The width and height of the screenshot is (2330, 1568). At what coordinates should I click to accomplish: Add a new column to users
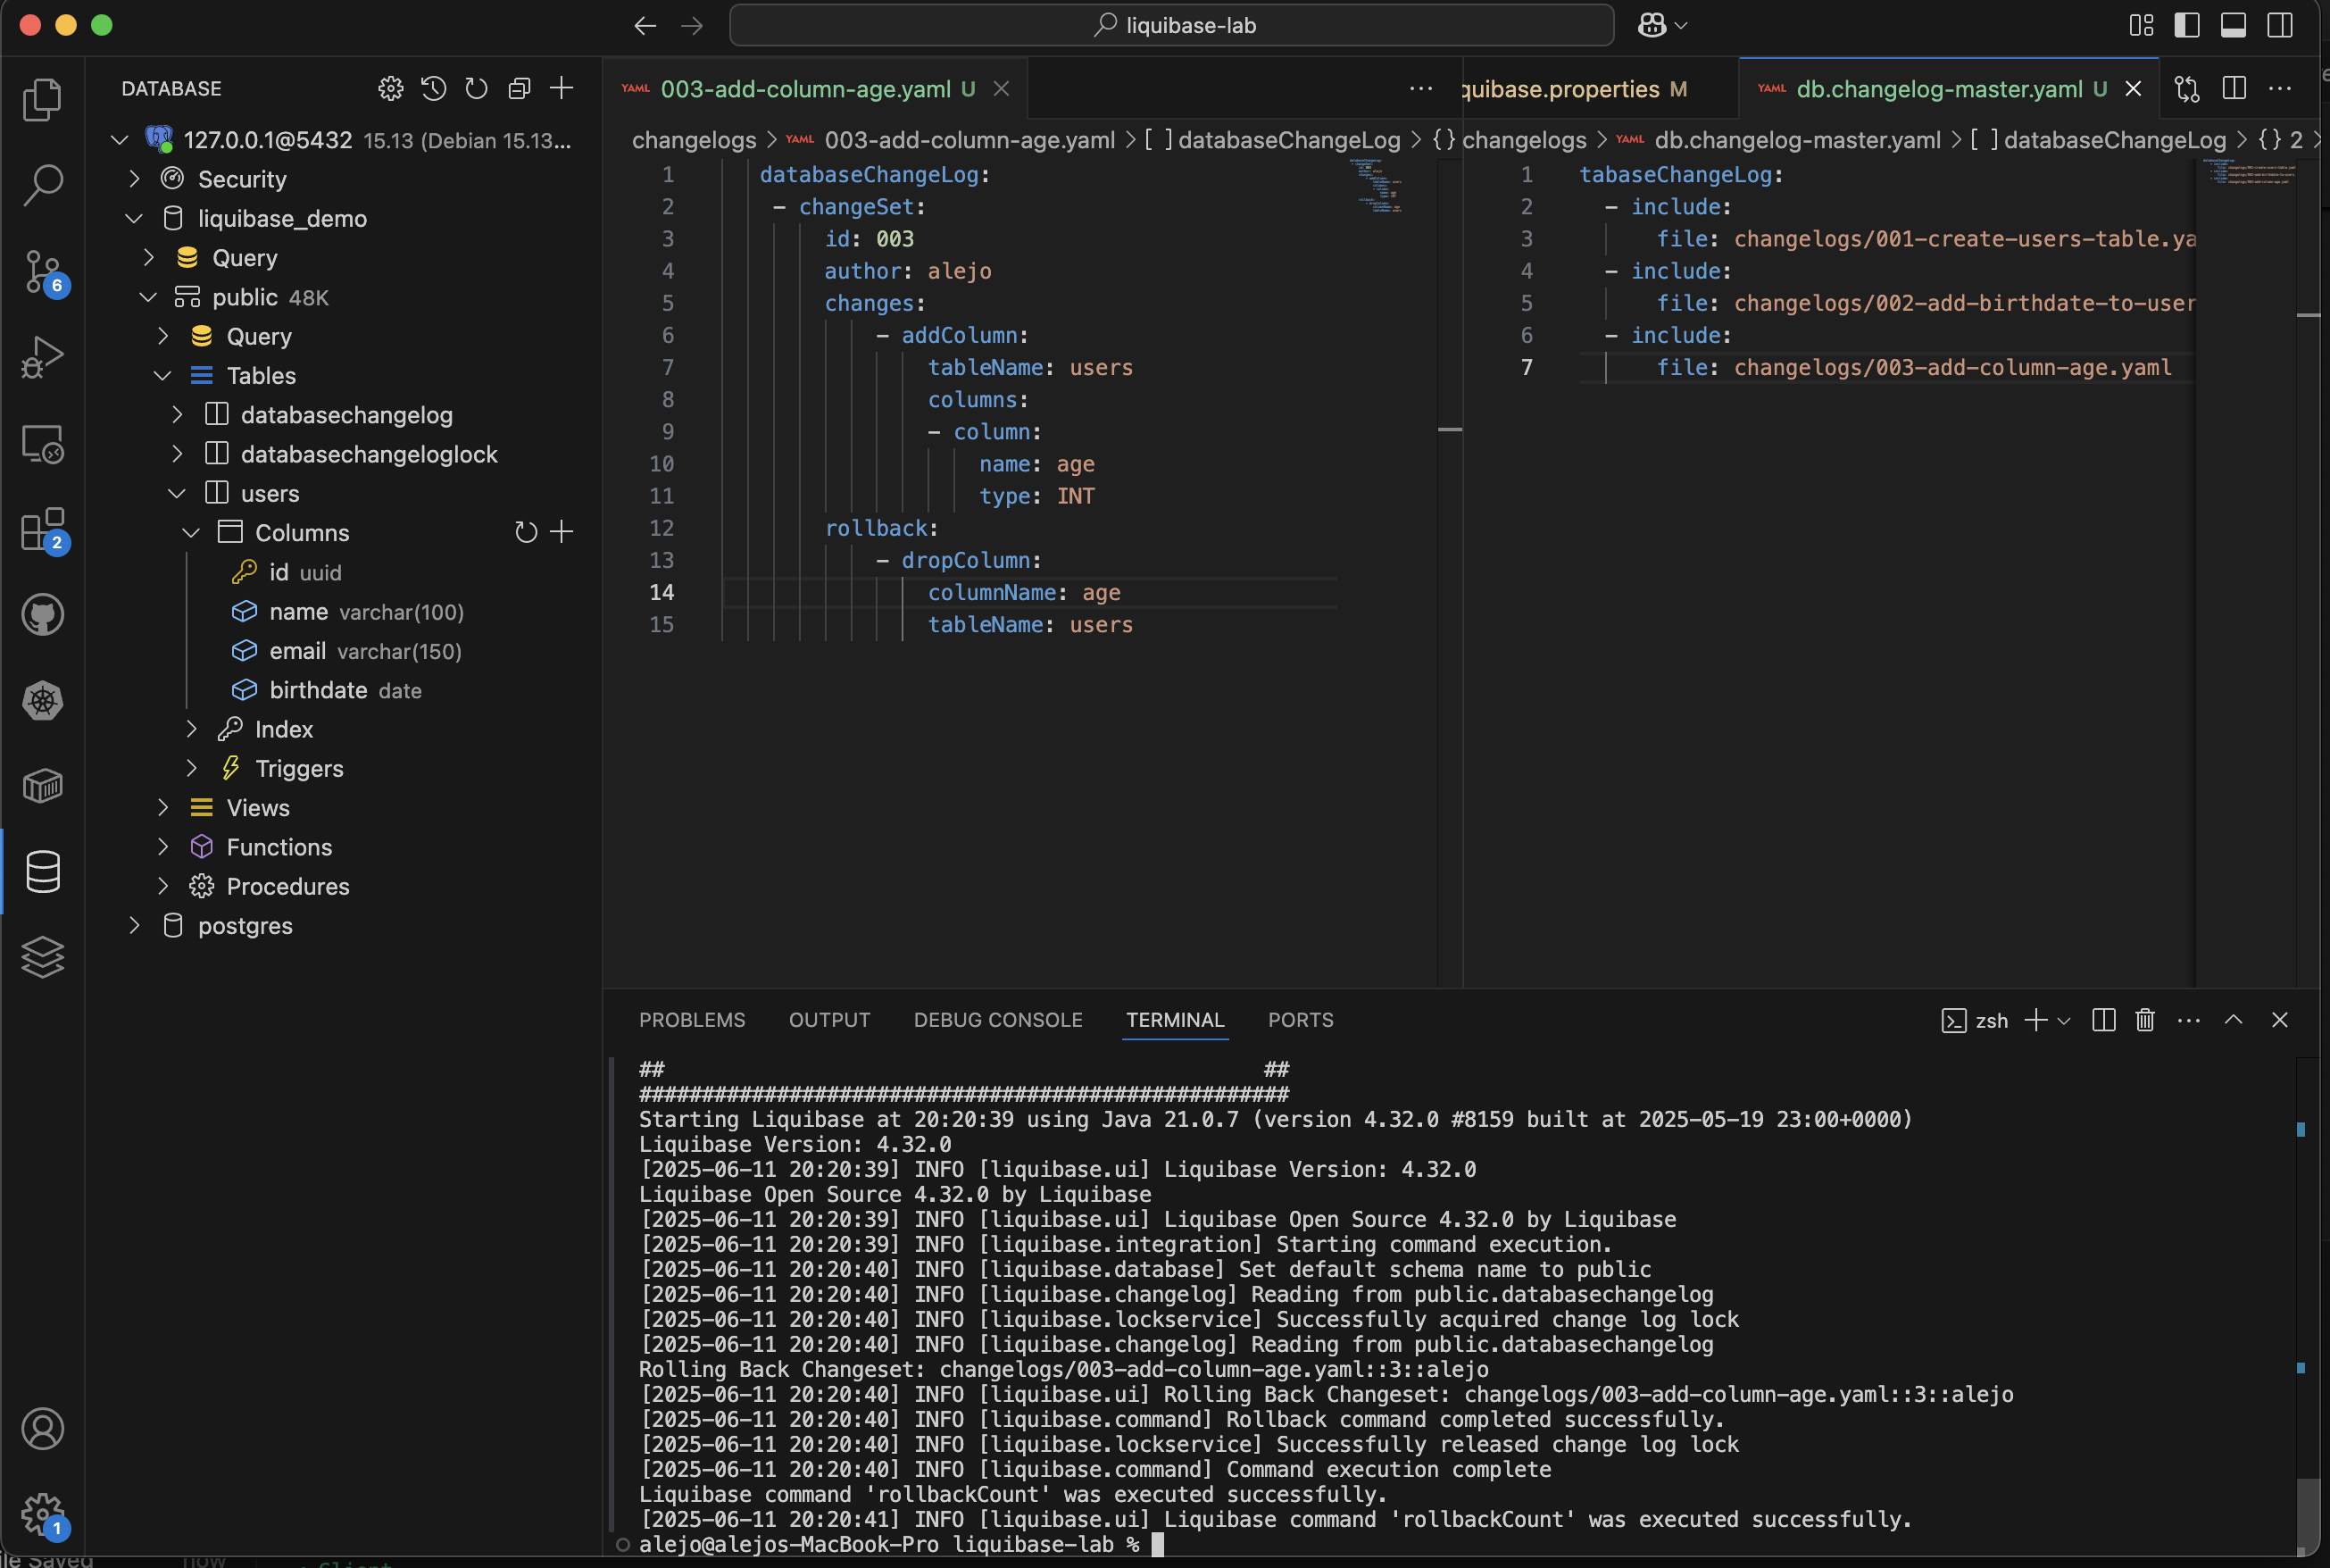pos(562,532)
